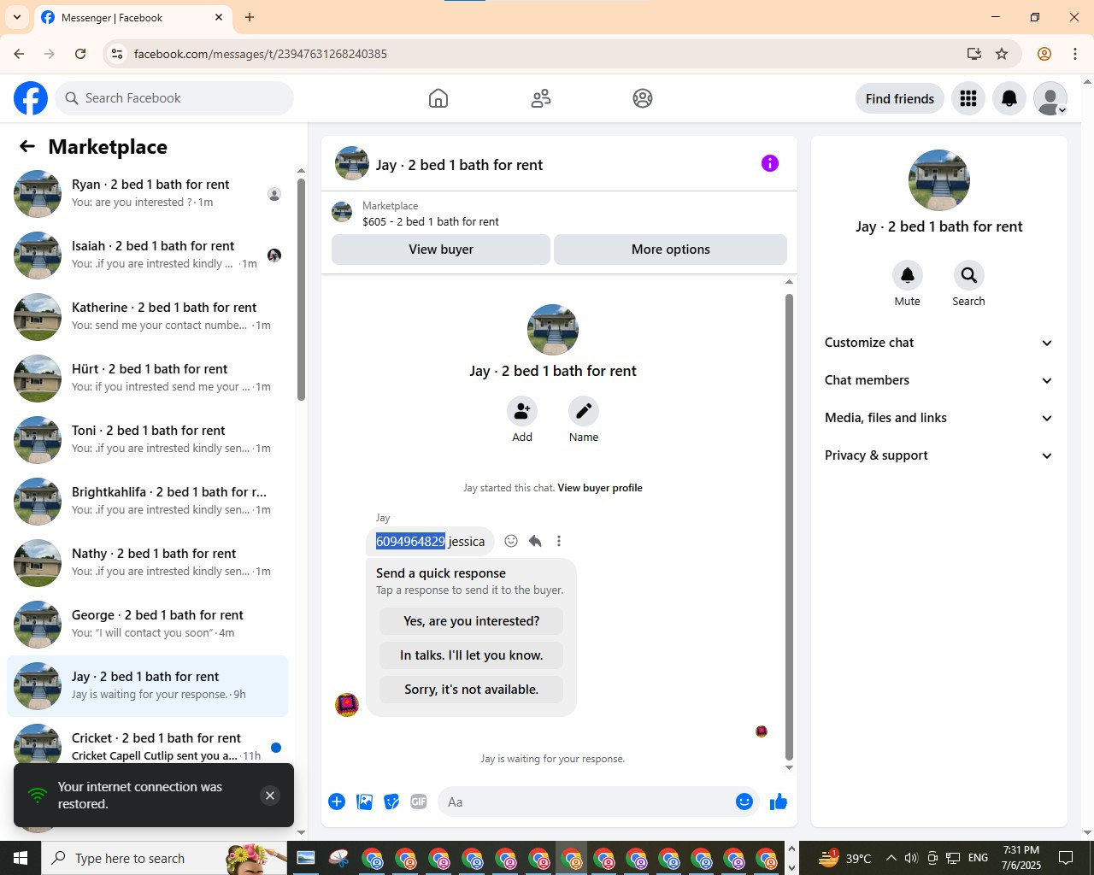Send quick response 'In talks. I'll let you know.'
Image resolution: width=1094 pixels, height=875 pixels.
point(472,655)
